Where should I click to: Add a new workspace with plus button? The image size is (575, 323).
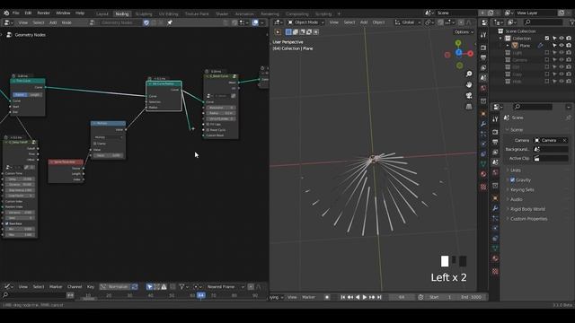[x=339, y=14]
